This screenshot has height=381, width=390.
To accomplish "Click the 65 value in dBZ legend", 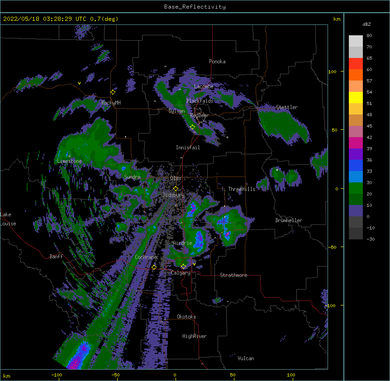I will [369, 58].
